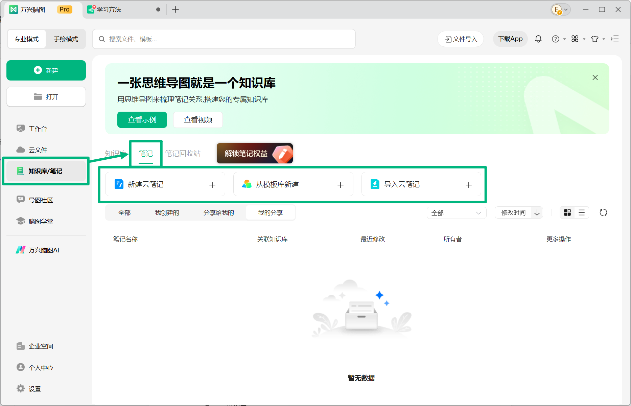This screenshot has height=406, width=631.
Task: Open 个人中心 in sidebar
Action: [x=46, y=367]
